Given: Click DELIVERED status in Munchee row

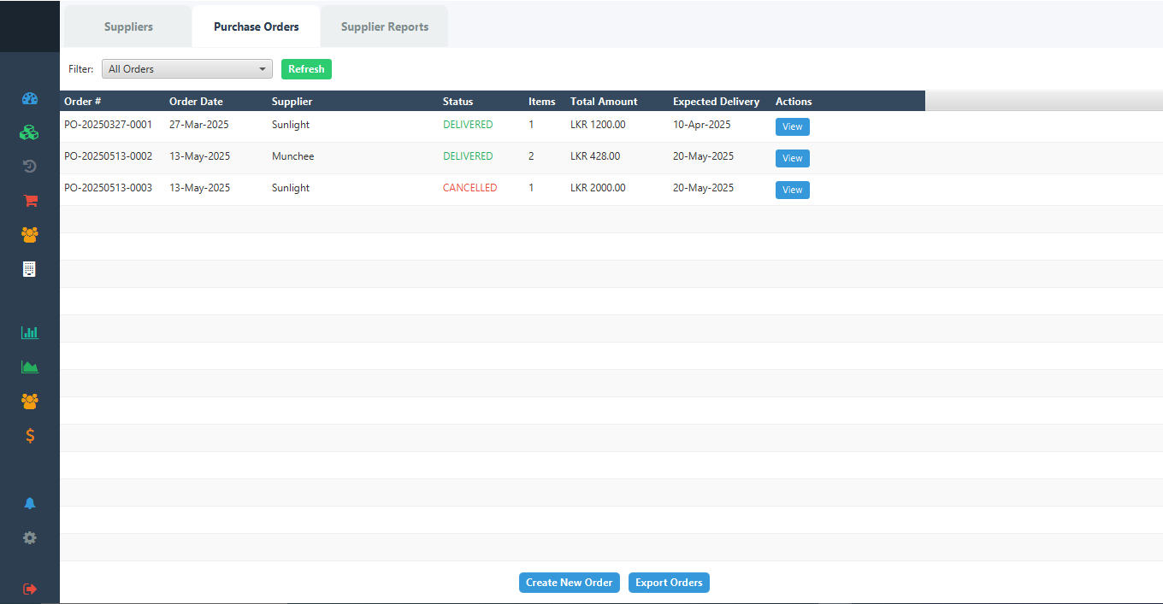Looking at the screenshot, I should click(x=468, y=156).
